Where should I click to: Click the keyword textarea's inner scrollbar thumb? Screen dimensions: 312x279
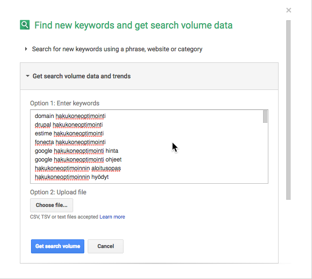[265, 117]
